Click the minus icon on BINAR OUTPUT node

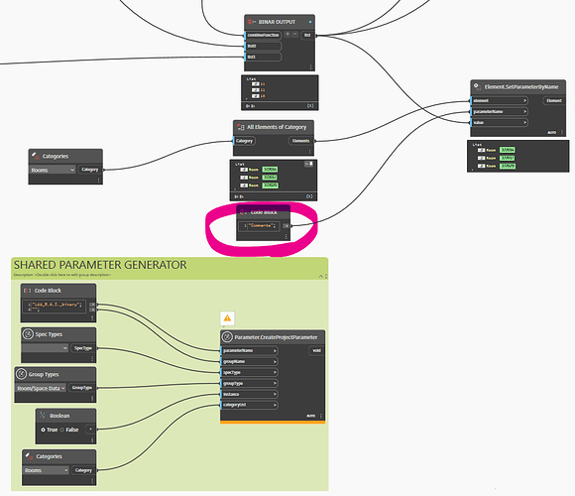point(294,34)
